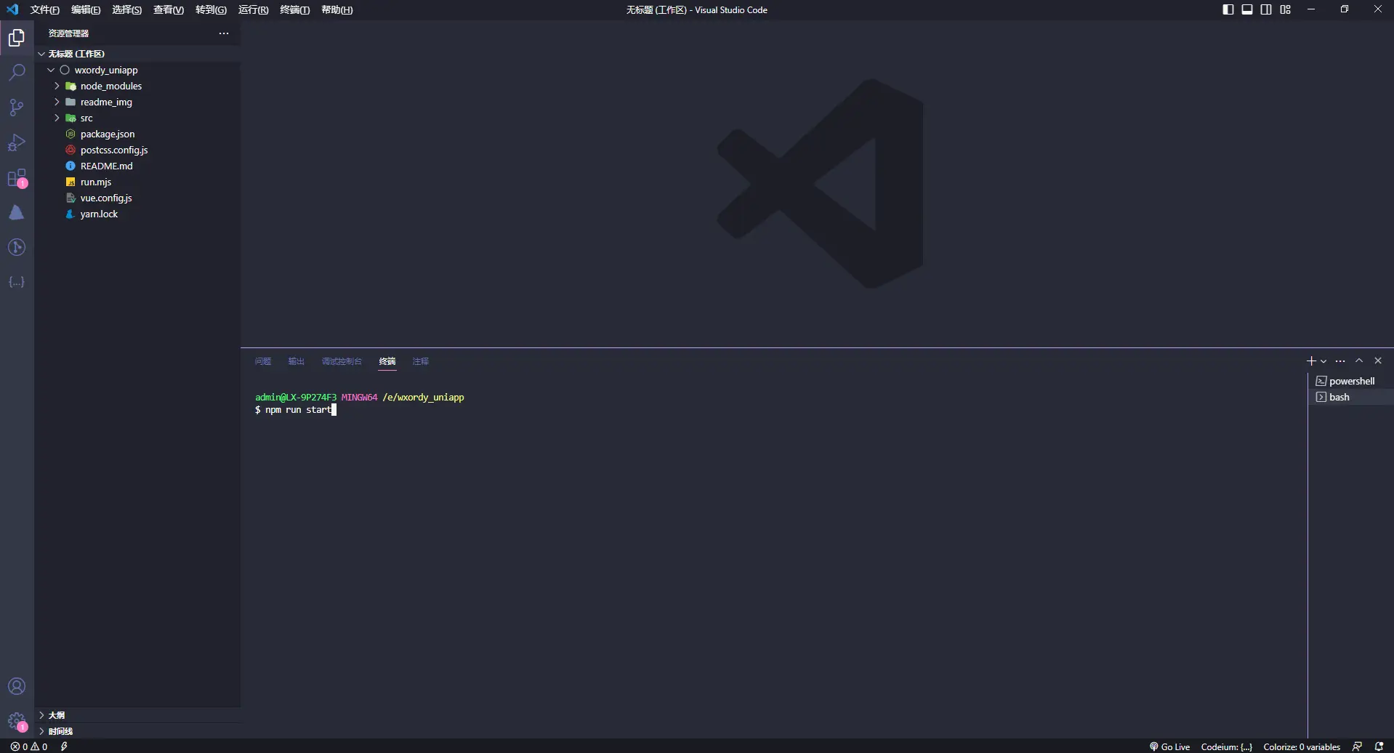The image size is (1394, 753).
Task: Toggle the bottom panel layout button
Action: click(1247, 9)
